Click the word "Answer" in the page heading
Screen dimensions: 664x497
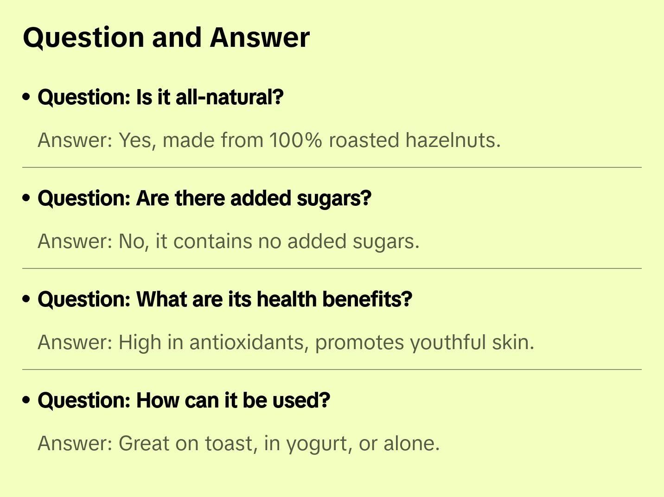260,38
